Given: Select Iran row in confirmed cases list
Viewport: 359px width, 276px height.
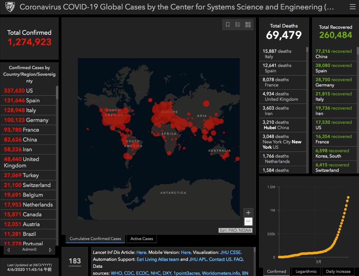Looking at the screenshot, I should point(28,149).
